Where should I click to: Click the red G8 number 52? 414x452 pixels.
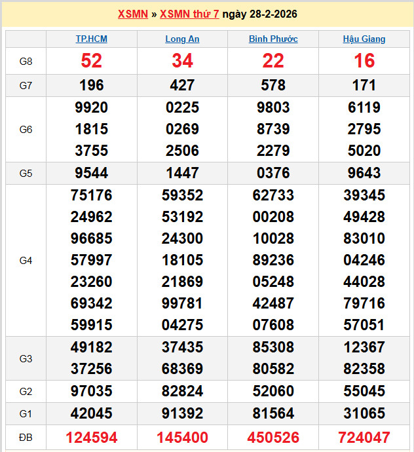click(x=91, y=61)
